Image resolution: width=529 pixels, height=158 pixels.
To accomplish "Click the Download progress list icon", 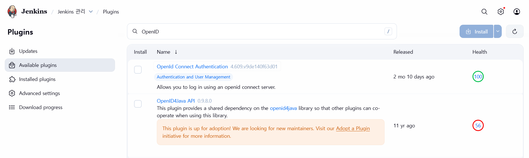I will (x=12, y=107).
